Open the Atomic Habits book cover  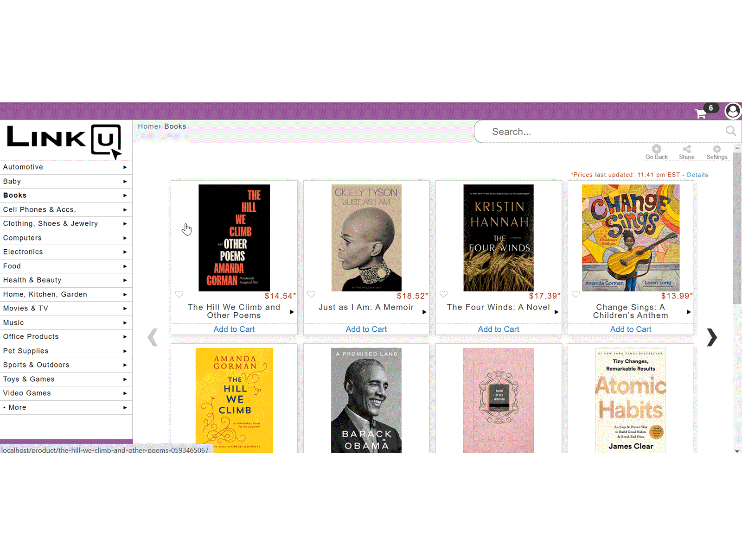631,400
